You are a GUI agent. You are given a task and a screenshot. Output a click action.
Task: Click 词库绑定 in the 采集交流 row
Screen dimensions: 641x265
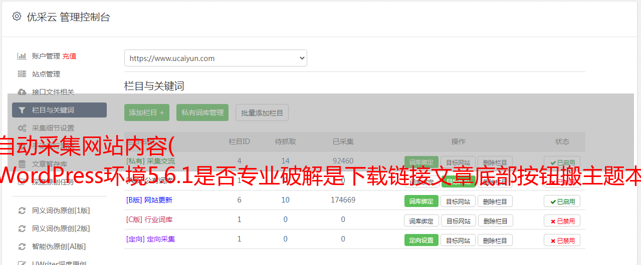click(421, 162)
